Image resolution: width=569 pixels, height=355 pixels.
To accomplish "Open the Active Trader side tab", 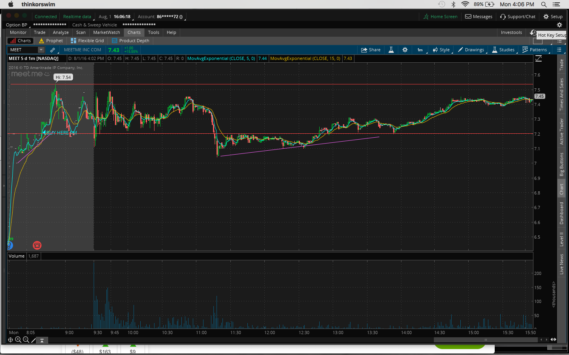I will 561,131.
